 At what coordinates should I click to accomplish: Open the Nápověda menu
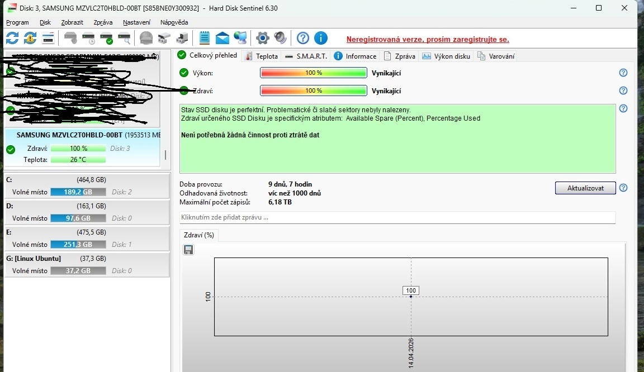point(174,22)
